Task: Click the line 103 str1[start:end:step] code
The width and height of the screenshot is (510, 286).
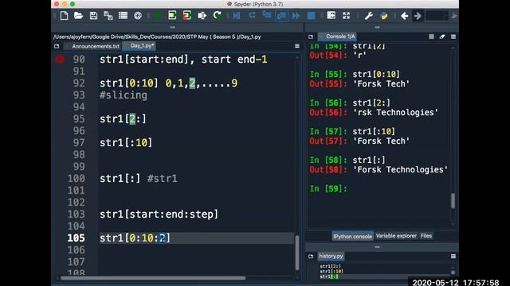Action: (x=159, y=214)
